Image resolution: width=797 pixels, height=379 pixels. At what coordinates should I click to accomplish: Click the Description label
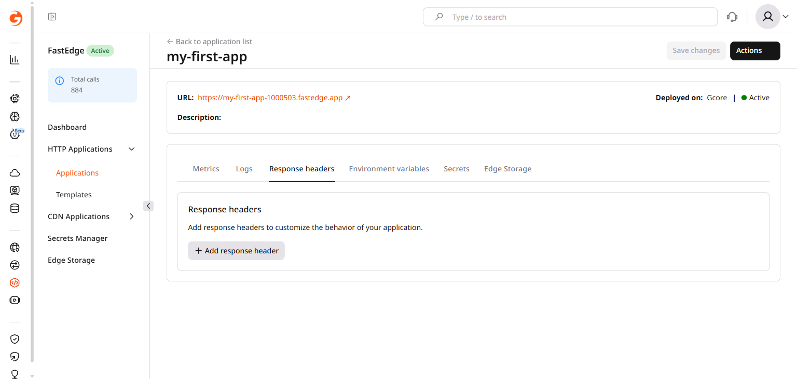[199, 117]
